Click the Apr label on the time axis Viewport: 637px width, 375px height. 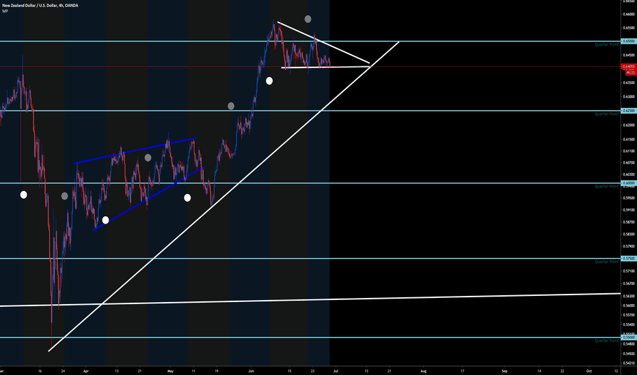[85, 371]
